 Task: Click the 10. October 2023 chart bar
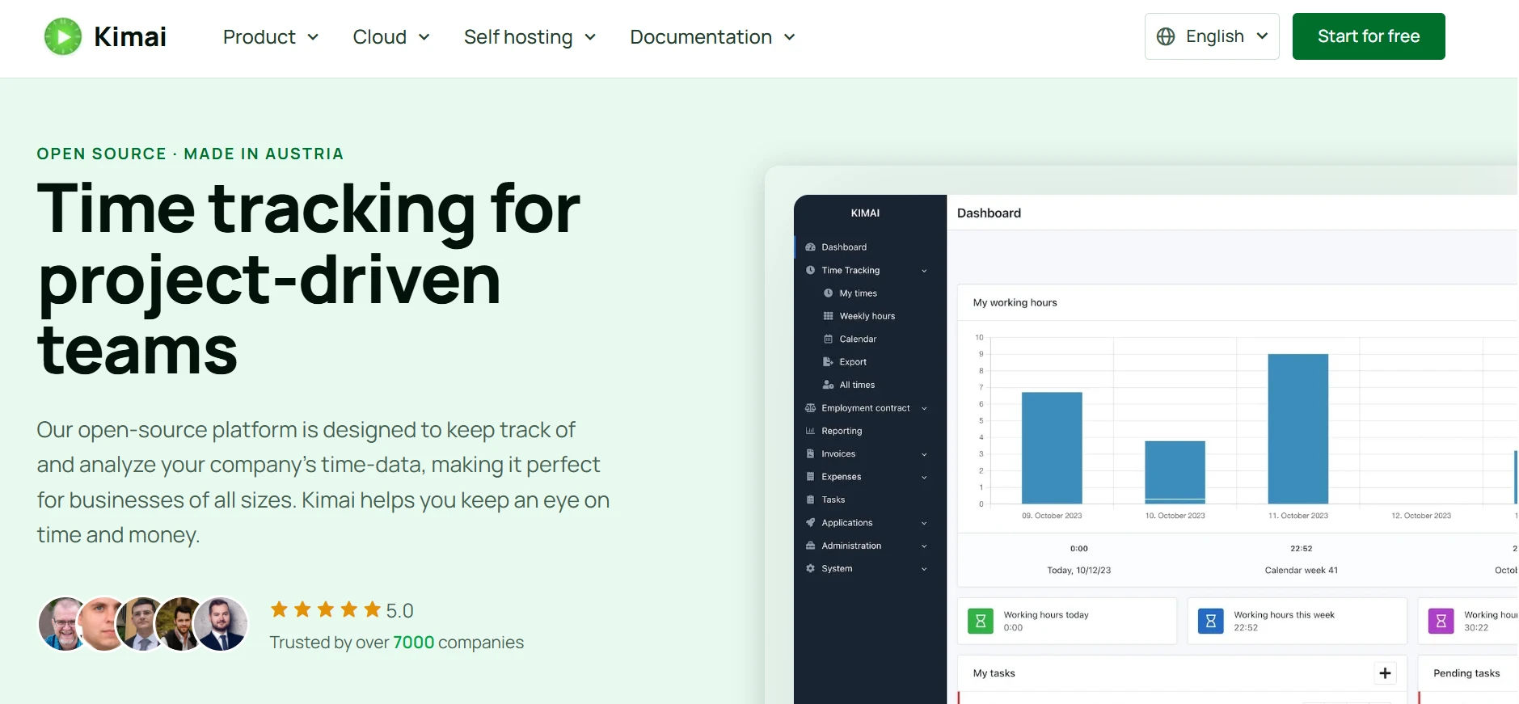click(x=1175, y=472)
